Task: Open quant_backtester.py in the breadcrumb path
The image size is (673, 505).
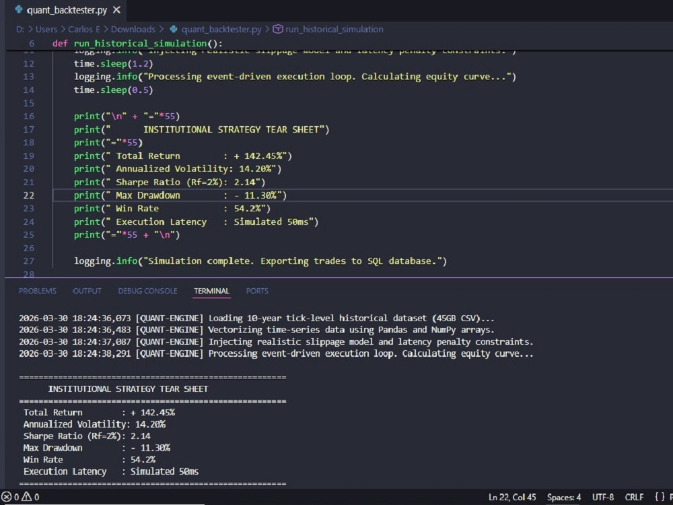Action: (x=221, y=29)
